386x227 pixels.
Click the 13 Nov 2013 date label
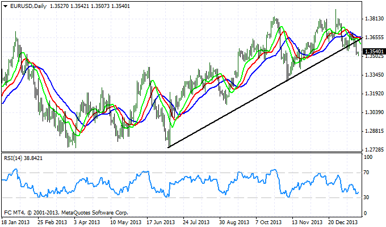point(307,222)
